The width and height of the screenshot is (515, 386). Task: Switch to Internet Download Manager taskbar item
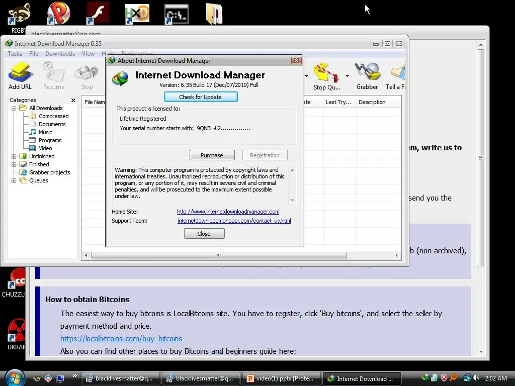(362, 378)
